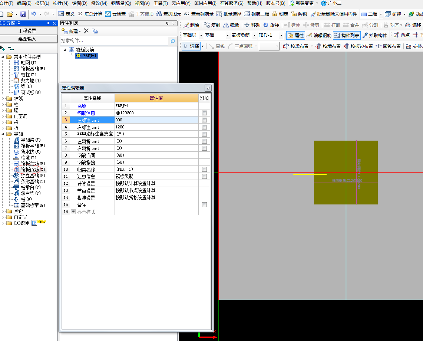This screenshot has height=341, width=423.
Task: Open the 工具(T) menu
Action: (161, 3)
